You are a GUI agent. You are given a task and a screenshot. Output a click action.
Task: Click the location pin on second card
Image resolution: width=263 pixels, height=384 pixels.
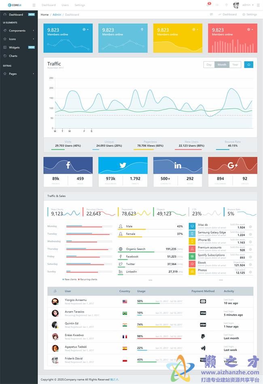point(142,30)
